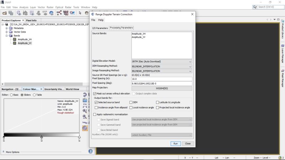Click the flag-shaped tool icon after Batch Processing

pos(72,13)
